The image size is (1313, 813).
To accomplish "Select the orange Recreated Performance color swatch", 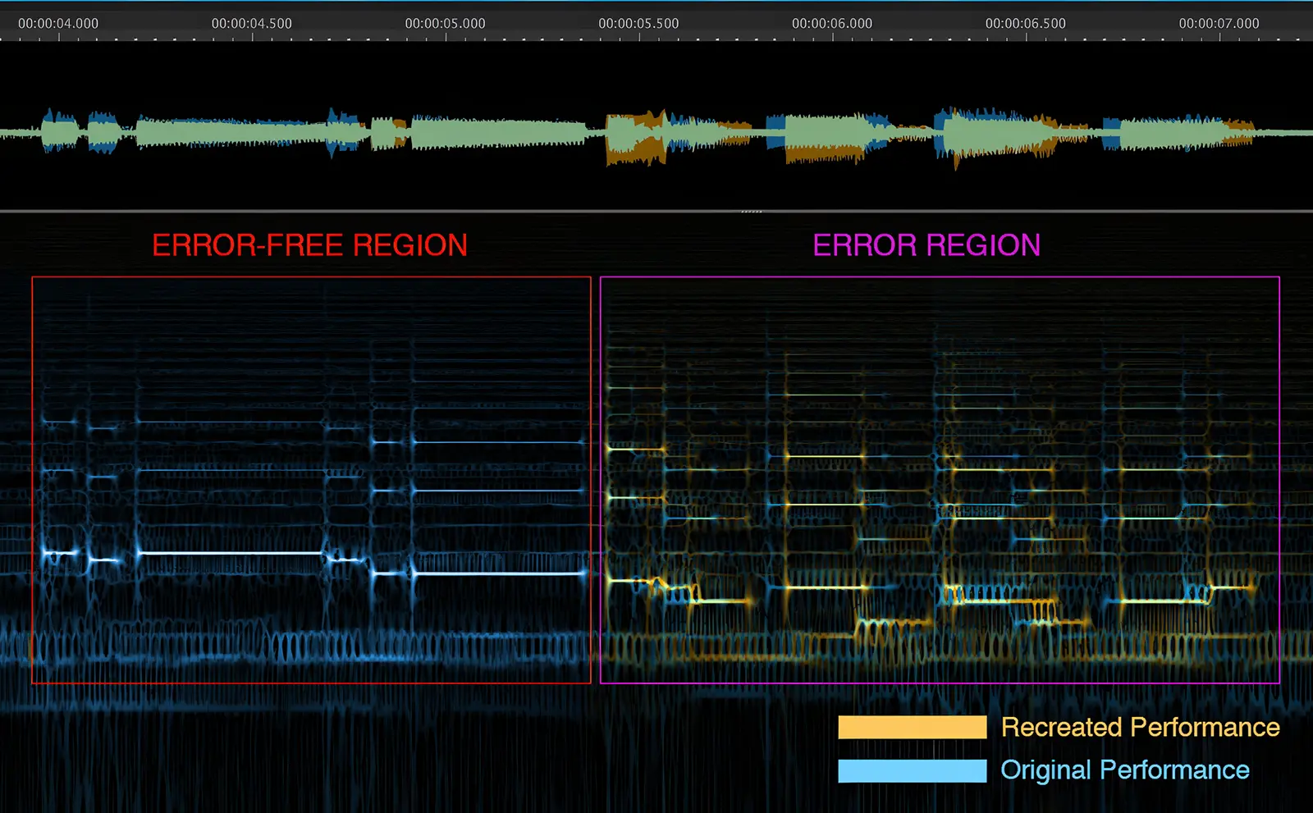I will (x=912, y=728).
